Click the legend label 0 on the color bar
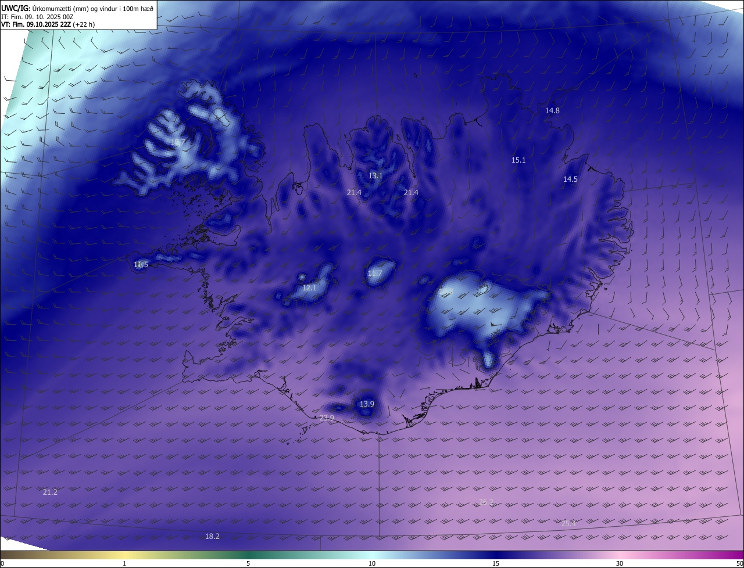 (2, 563)
